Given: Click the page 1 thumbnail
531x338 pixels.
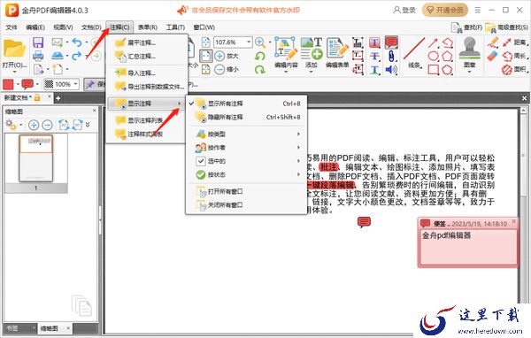Looking at the screenshot, I should pos(36,158).
